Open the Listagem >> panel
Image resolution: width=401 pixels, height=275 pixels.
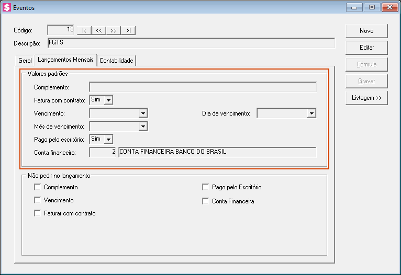[x=366, y=98]
